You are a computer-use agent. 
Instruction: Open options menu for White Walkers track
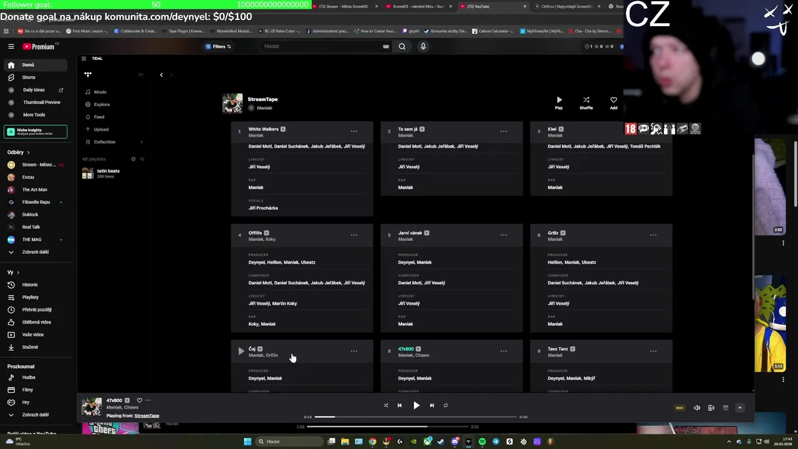click(354, 131)
